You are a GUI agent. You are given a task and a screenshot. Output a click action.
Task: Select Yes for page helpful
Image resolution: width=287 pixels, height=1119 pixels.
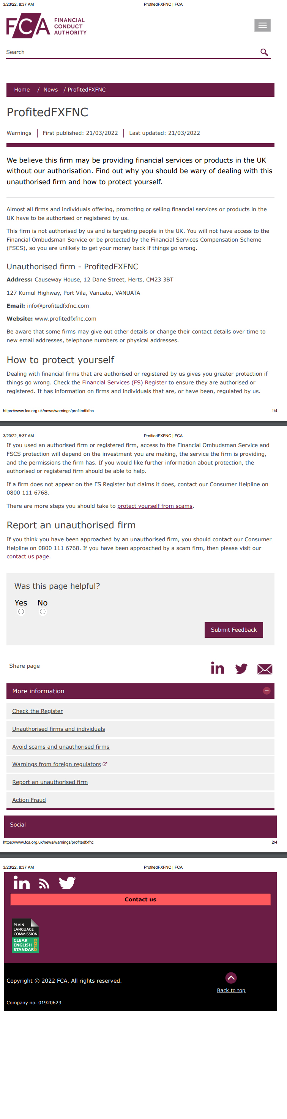click(21, 612)
